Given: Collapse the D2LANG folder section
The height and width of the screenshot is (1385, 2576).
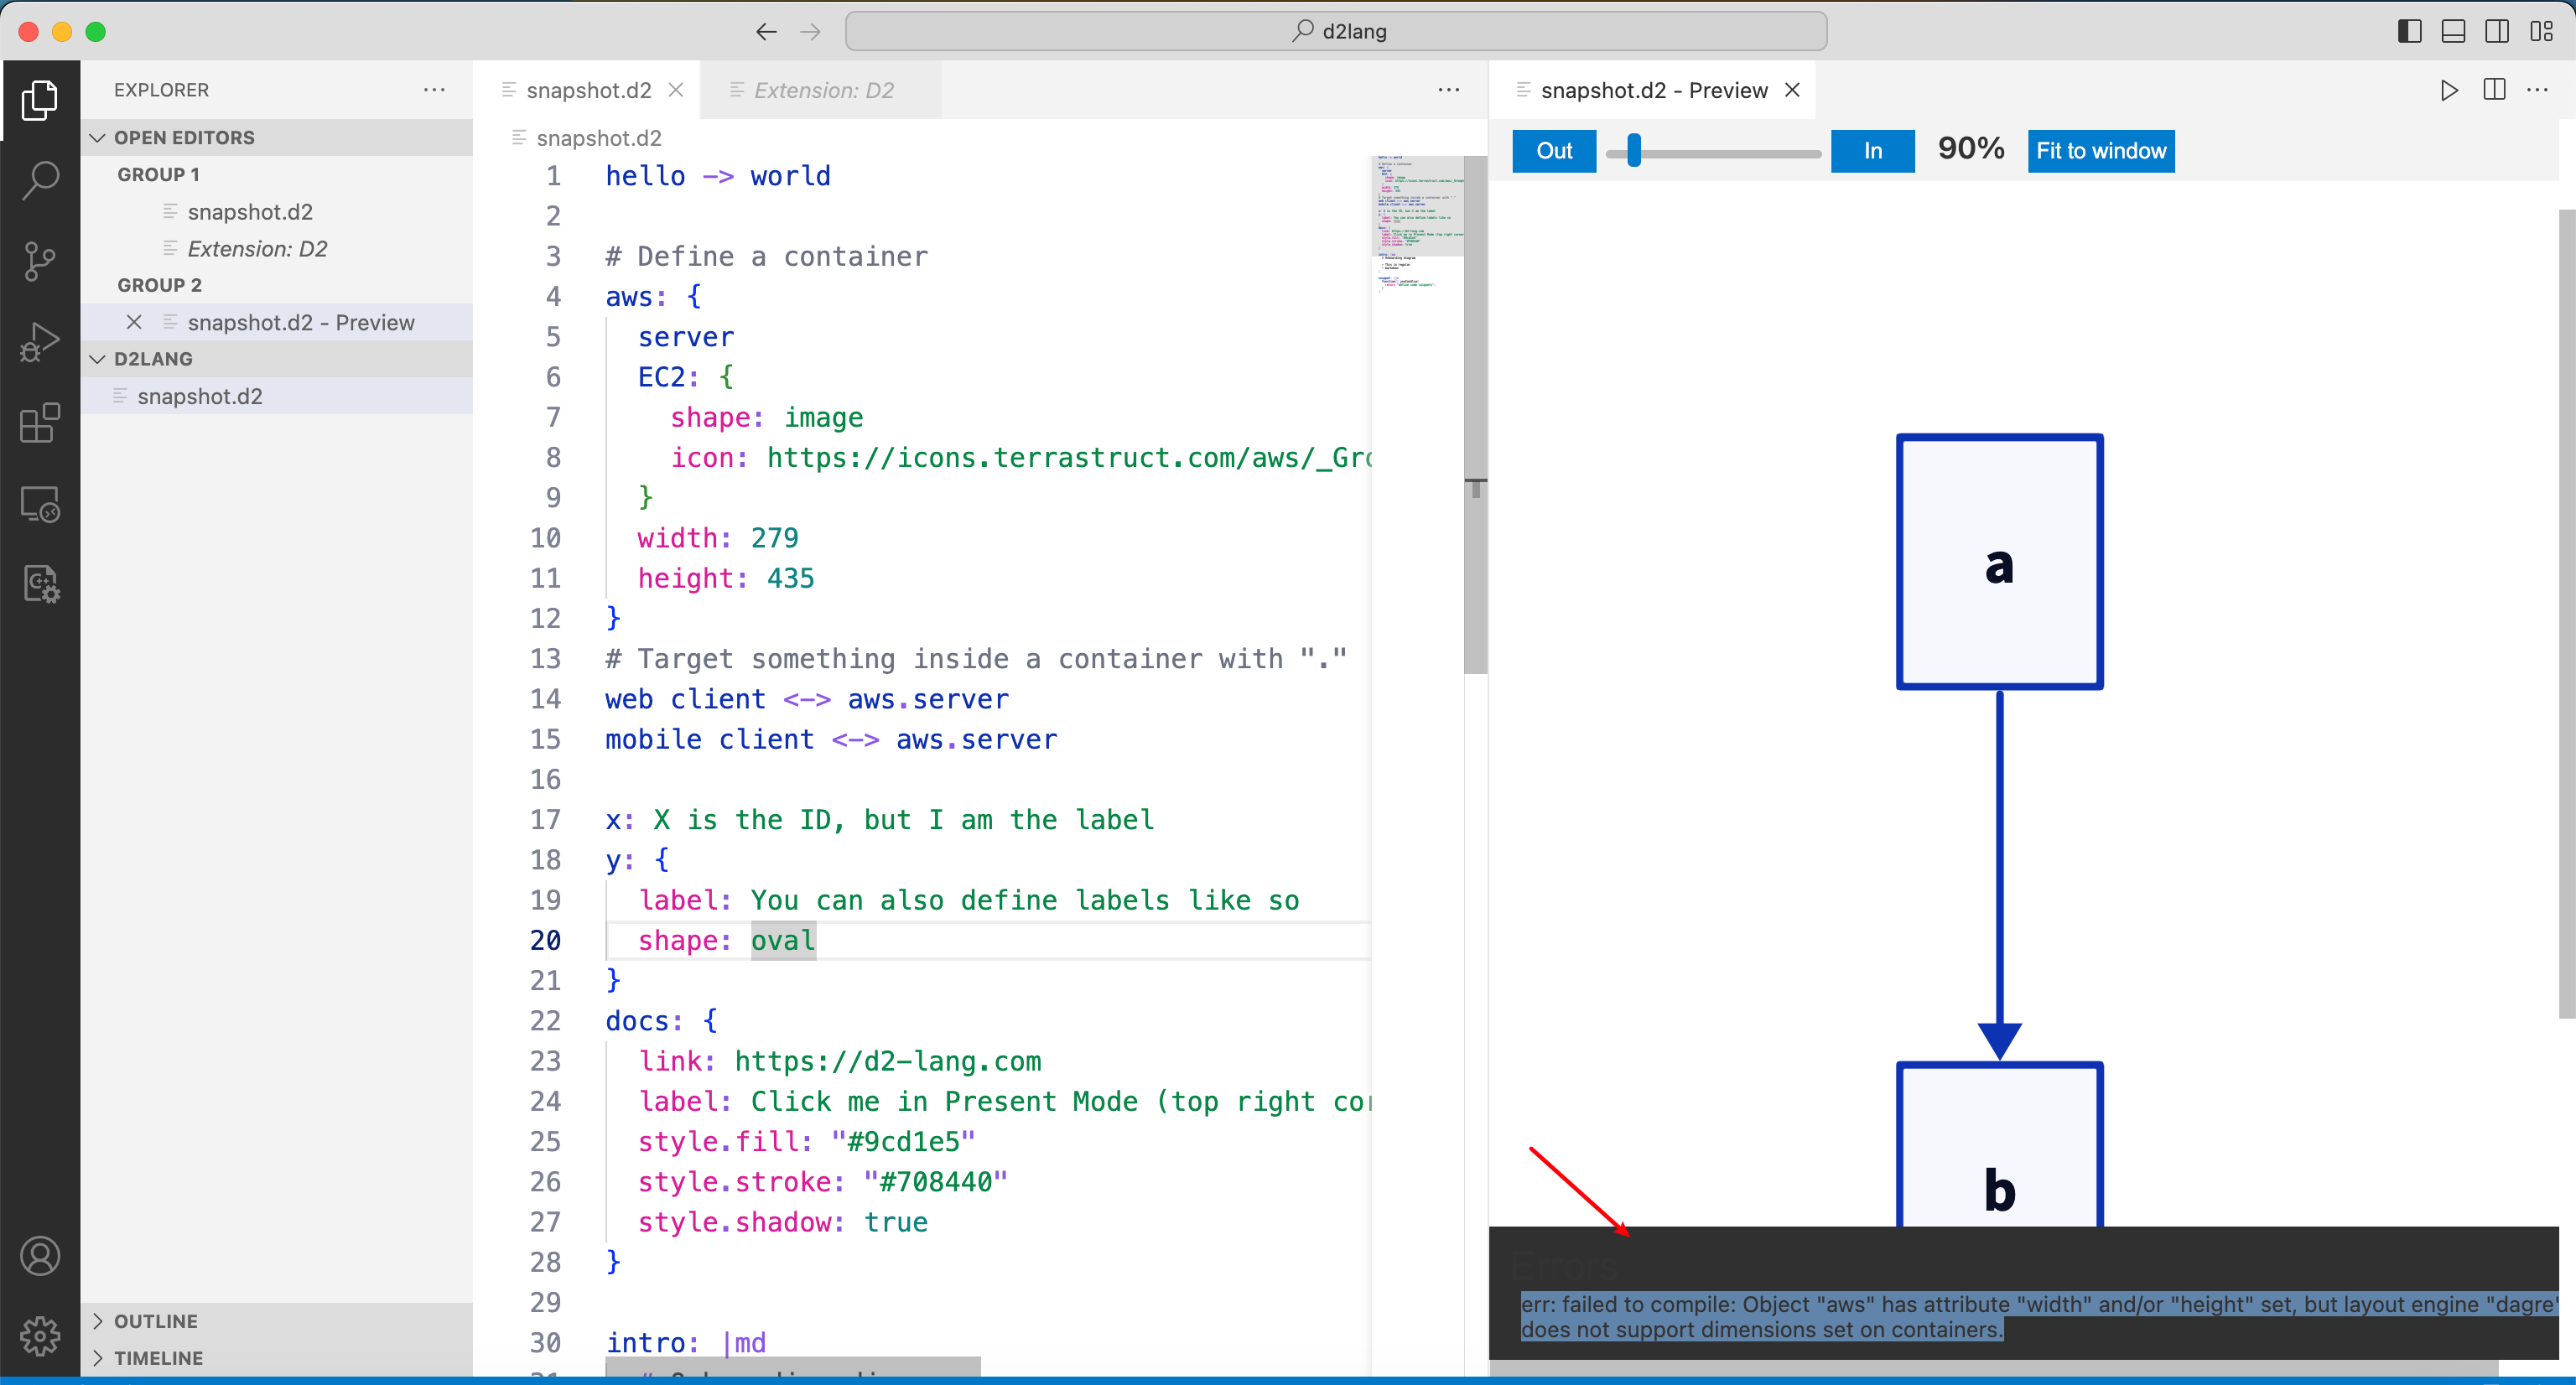Looking at the screenshot, I should point(97,358).
